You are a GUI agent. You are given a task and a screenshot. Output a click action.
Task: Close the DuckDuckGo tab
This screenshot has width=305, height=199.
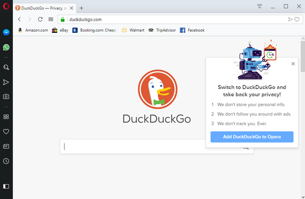[x=72, y=8]
